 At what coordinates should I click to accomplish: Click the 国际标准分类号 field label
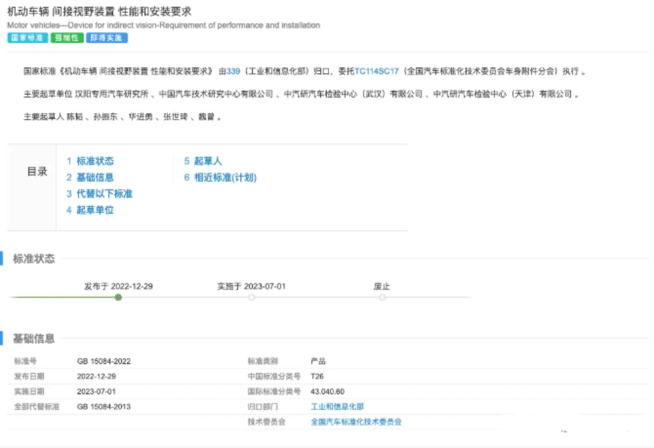click(274, 392)
